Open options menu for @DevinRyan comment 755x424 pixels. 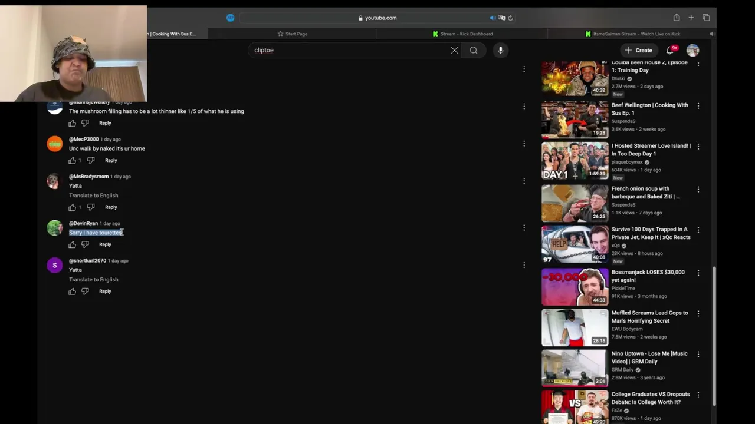524,228
